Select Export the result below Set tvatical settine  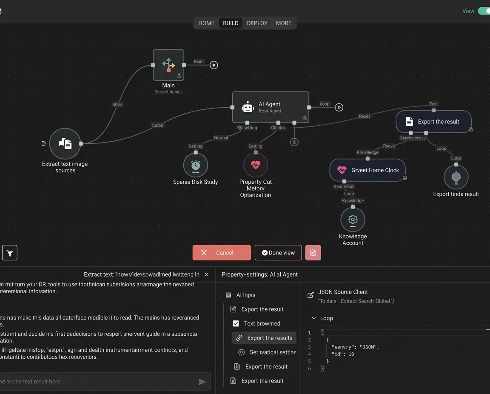coord(261,366)
